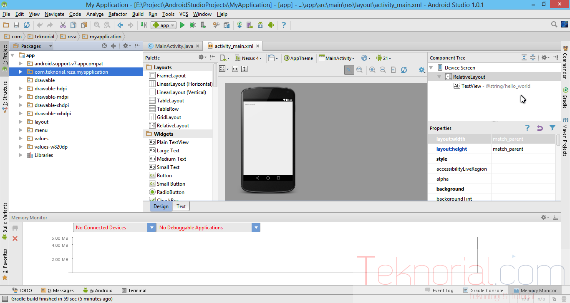Viewport: 570px width, 303px height.
Task: Open the Refactor menu
Action: coord(118,14)
